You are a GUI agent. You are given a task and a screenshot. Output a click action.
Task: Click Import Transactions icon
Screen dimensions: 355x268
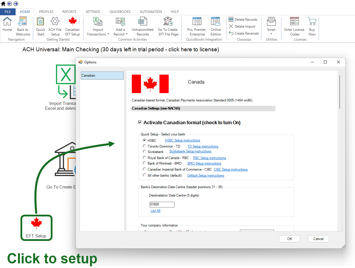pos(98,21)
